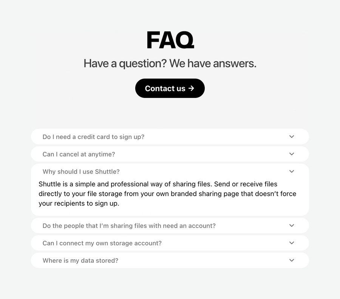The image size is (340, 299).
Task: Click the chevron on the Shuttle question row
Action: 291,171
